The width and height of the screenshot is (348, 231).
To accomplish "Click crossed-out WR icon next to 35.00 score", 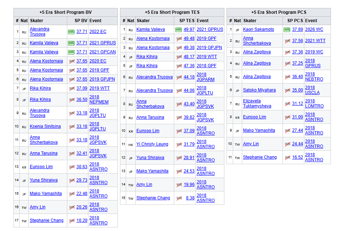I will (288, 90).
